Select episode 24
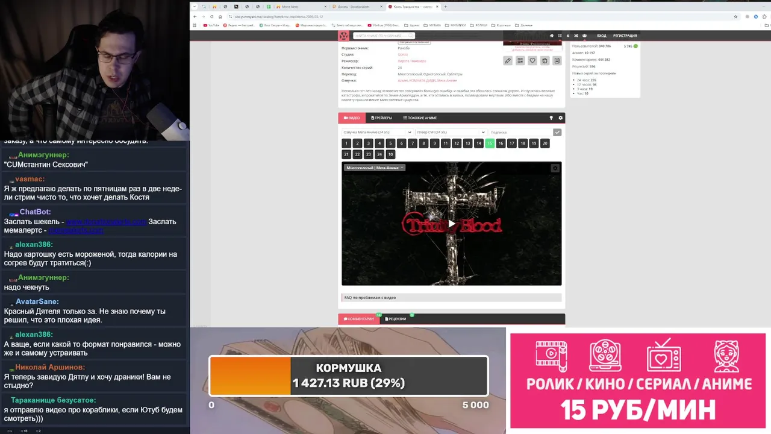 coord(379,154)
